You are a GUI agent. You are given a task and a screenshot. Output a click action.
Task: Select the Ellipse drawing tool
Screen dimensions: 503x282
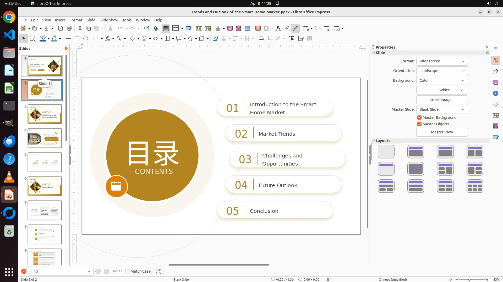click(x=86, y=39)
